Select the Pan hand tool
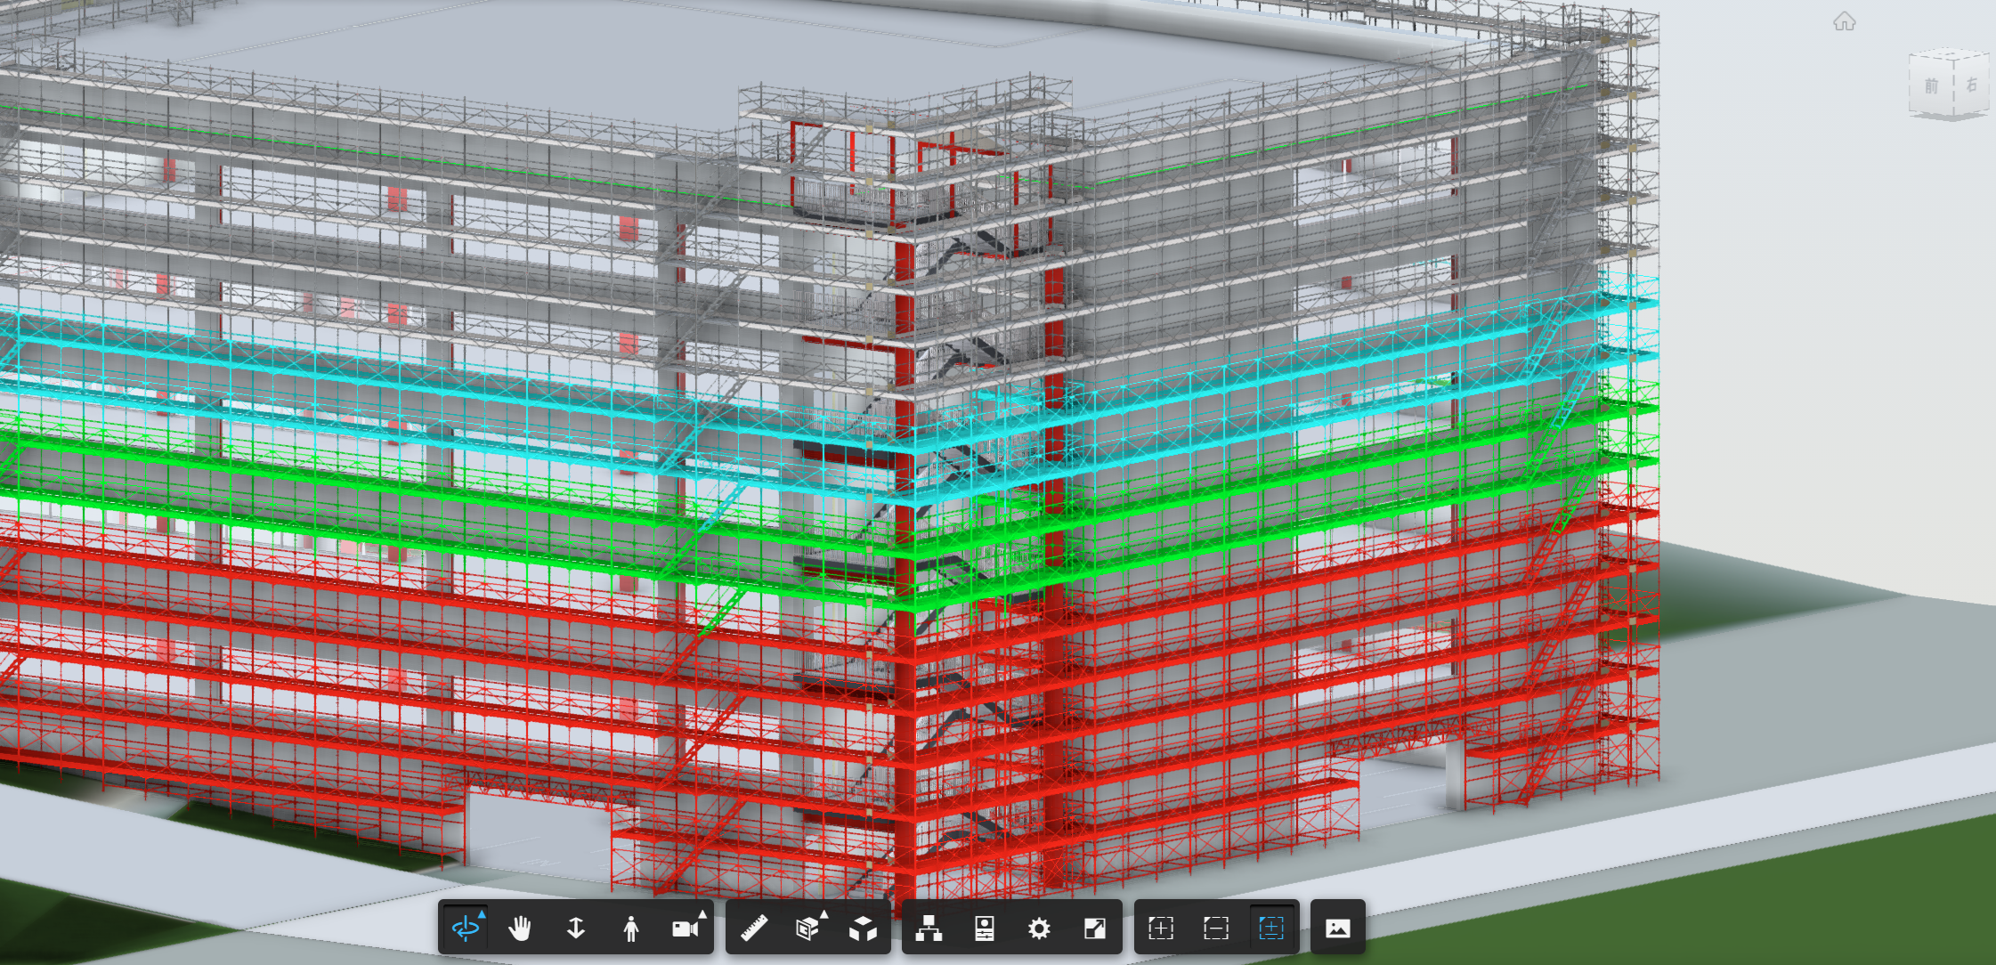 click(521, 929)
